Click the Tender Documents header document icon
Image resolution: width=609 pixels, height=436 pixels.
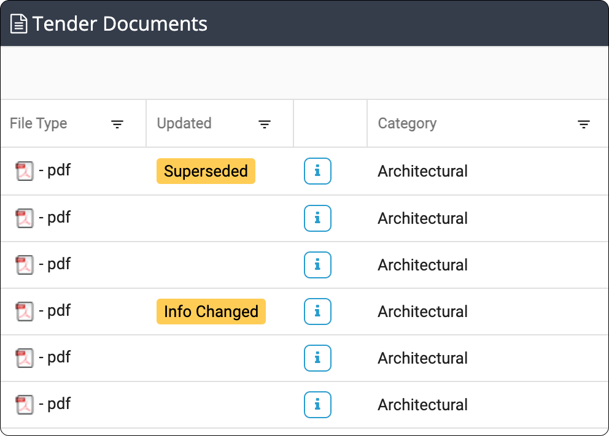point(18,24)
